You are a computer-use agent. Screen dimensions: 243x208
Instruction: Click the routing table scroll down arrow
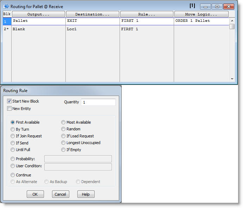(x=232, y=79)
